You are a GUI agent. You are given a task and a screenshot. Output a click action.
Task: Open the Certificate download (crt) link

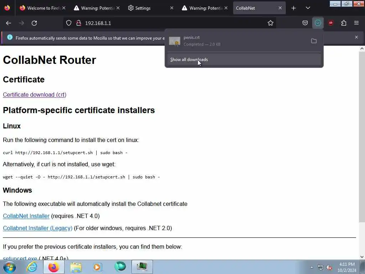pos(35,95)
